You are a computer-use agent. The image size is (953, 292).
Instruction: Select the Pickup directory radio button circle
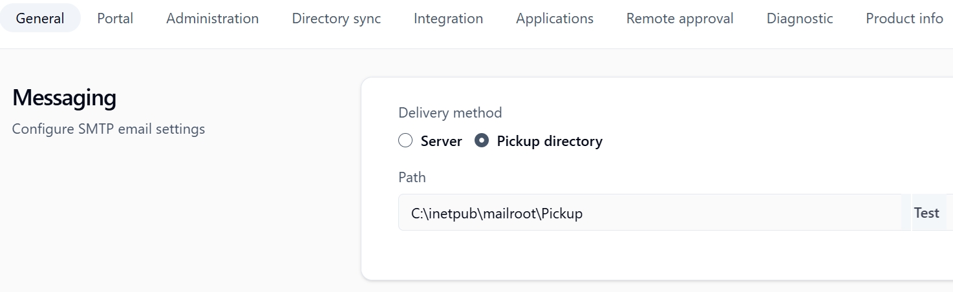[x=482, y=141]
